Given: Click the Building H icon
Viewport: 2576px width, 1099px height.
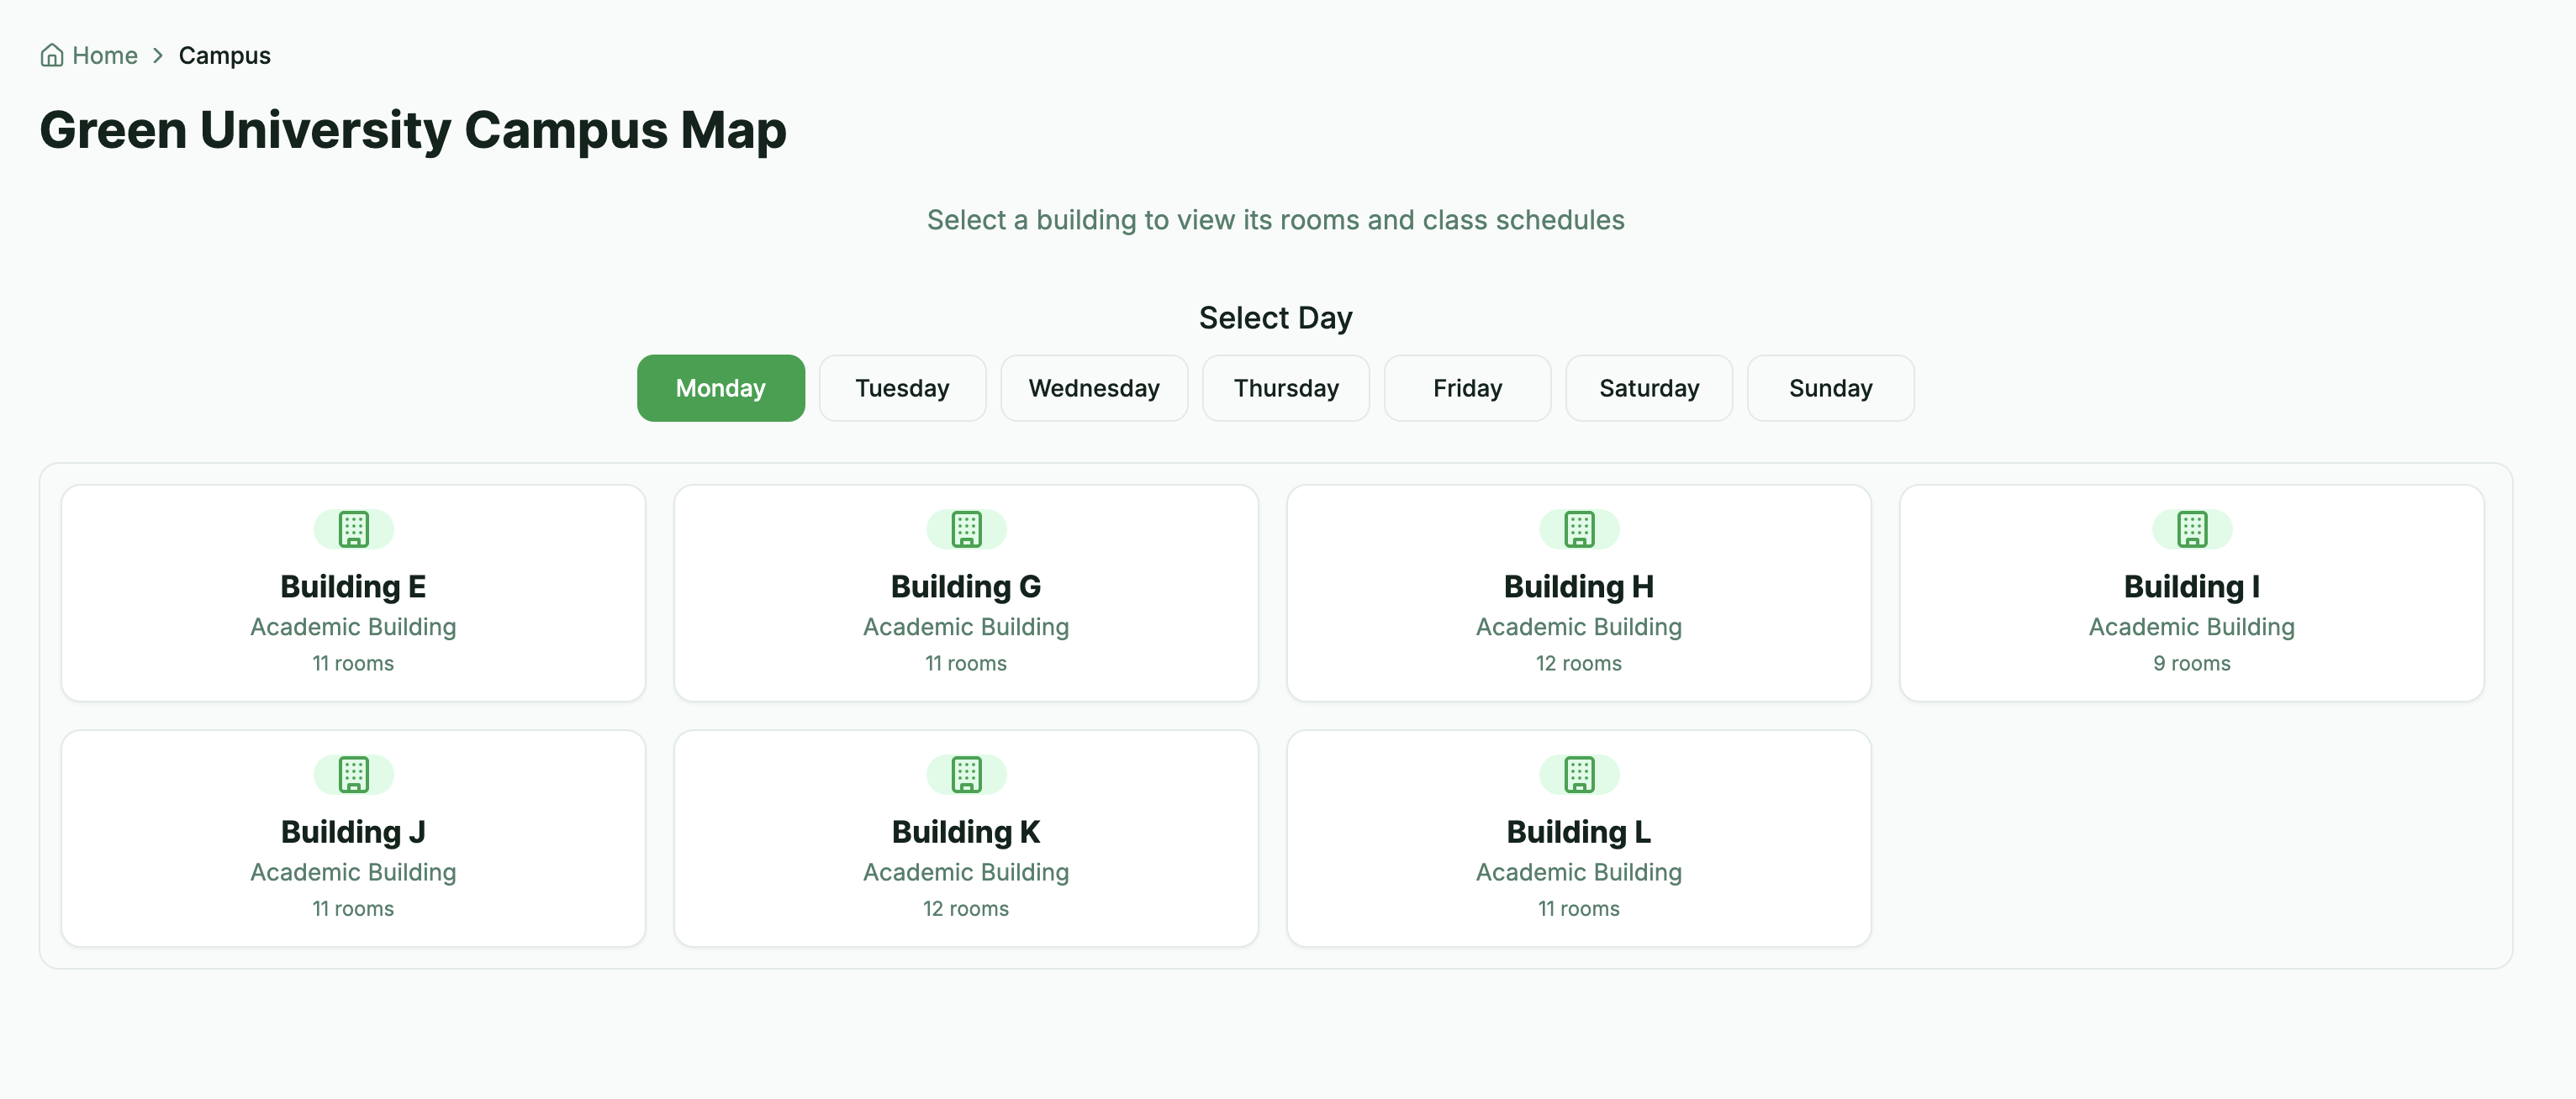Looking at the screenshot, I should [1578, 529].
